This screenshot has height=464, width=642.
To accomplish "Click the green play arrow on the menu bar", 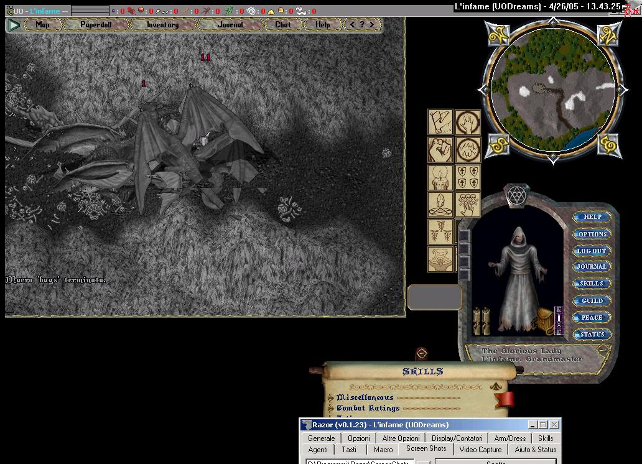I will pos(14,25).
